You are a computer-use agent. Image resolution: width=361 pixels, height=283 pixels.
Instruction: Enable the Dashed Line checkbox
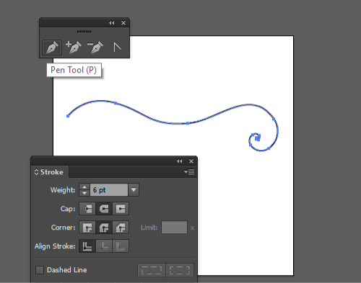click(40, 270)
